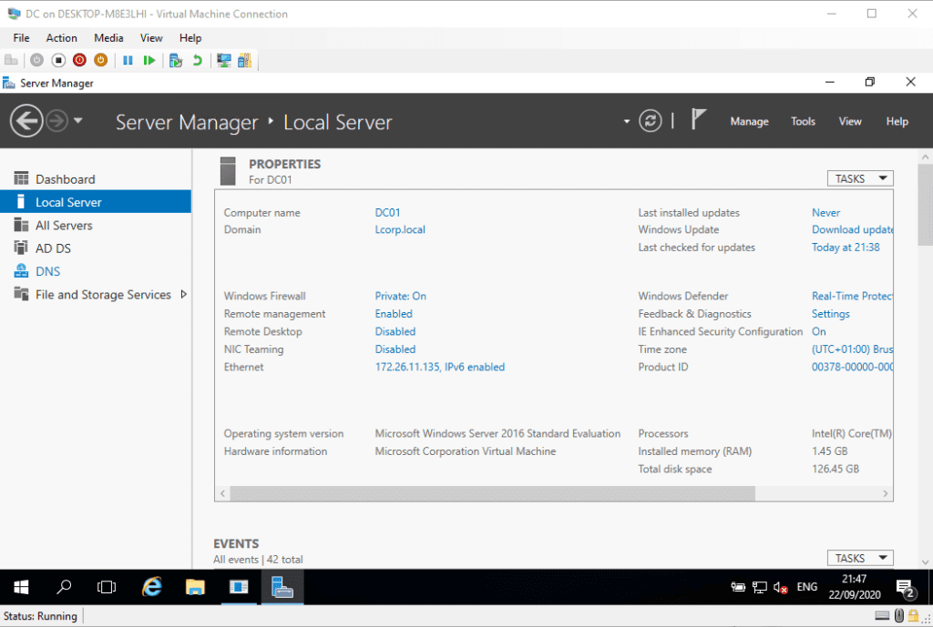The width and height of the screenshot is (933, 627).
Task: Turn off the VM with the stop icon
Action: tap(58, 60)
